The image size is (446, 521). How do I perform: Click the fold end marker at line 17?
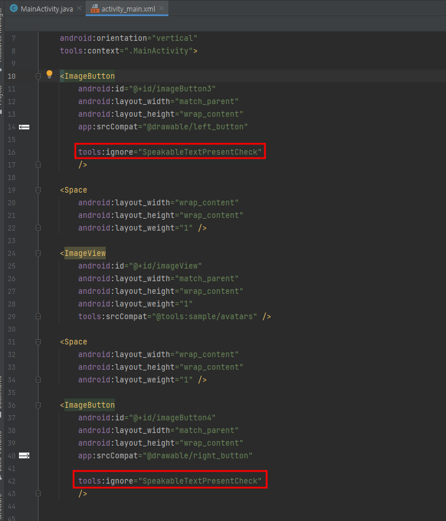click(x=38, y=164)
